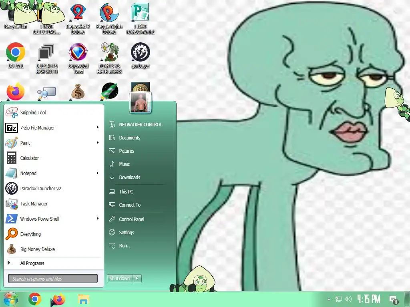Open volume control tray icon
Screen dimensions: 410x307
(348, 299)
